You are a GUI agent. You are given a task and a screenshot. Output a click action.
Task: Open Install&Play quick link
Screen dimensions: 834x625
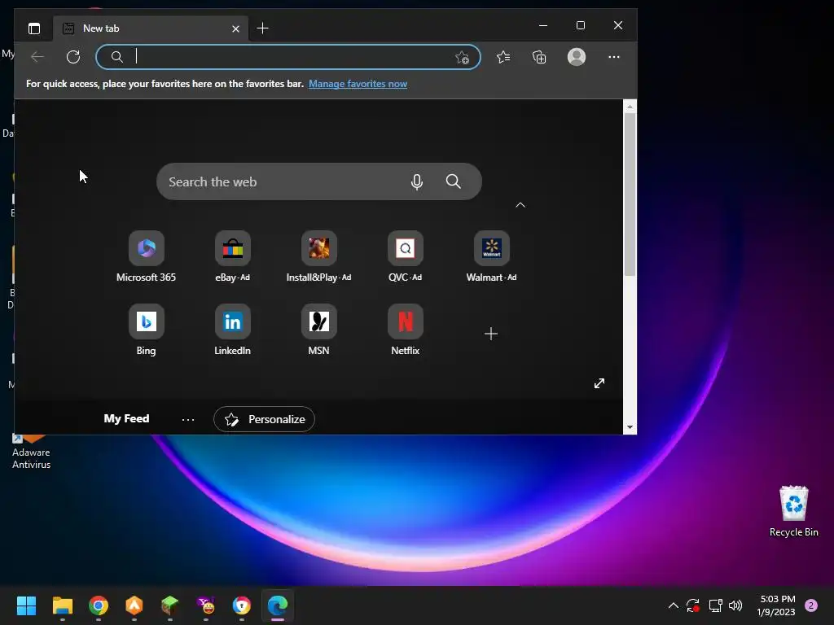tap(318, 257)
